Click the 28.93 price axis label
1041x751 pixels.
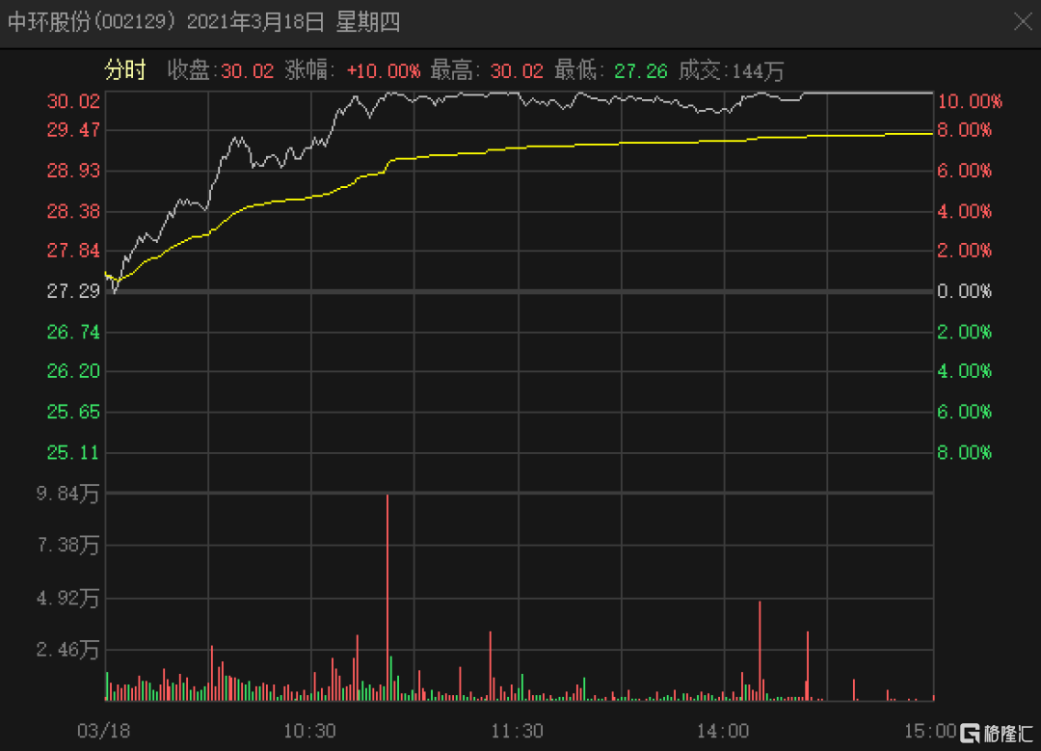(73, 171)
